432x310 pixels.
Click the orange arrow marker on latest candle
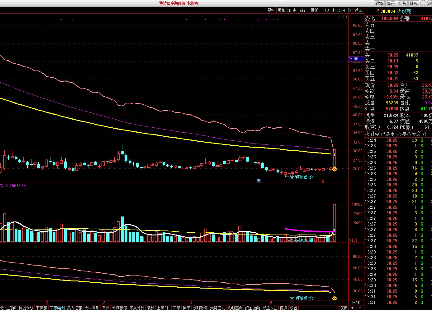335,169
